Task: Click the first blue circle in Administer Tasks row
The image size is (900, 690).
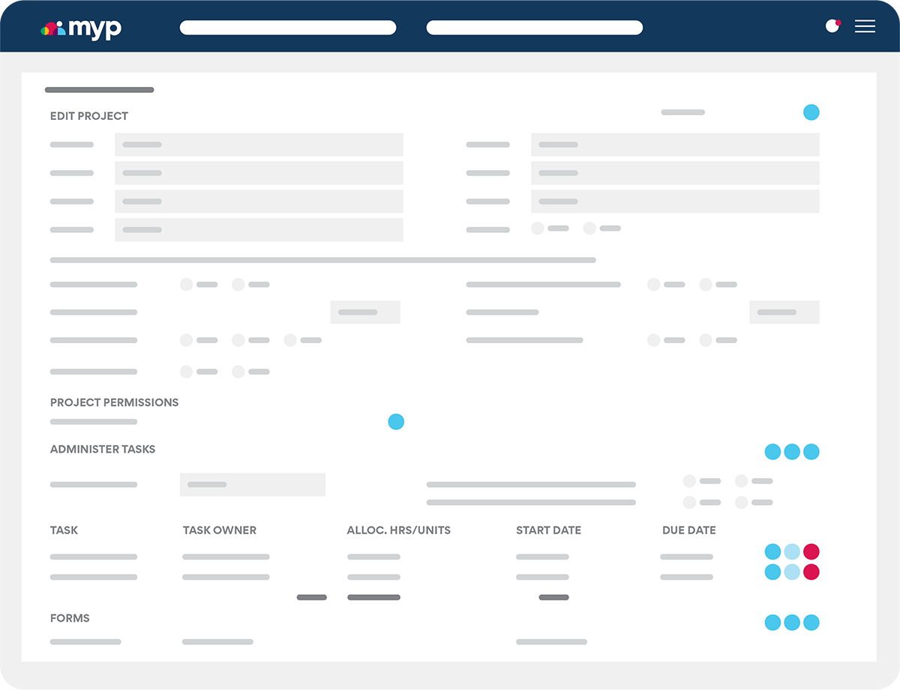Action: pos(772,452)
